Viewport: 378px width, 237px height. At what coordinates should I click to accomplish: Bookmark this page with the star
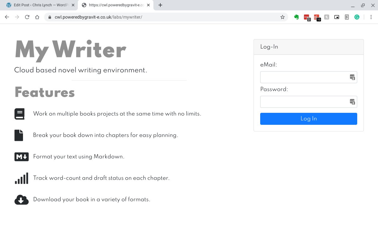pyautogui.click(x=283, y=17)
